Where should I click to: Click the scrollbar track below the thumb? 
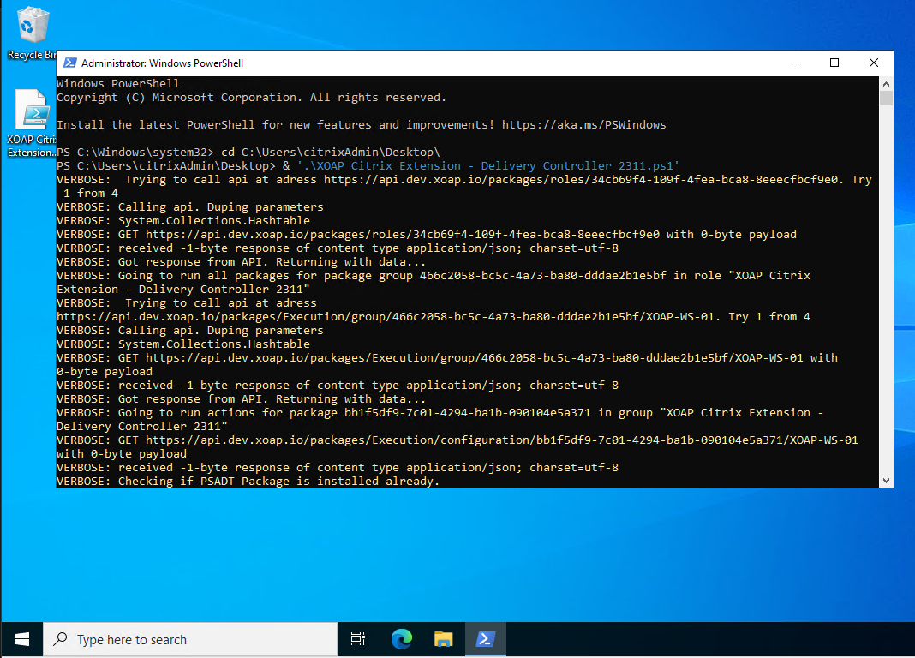click(885, 300)
